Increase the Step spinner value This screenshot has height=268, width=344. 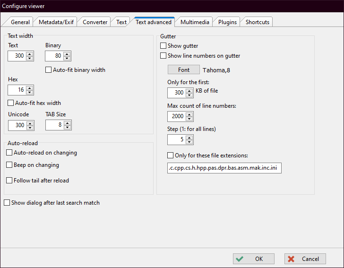pyautogui.click(x=189, y=138)
